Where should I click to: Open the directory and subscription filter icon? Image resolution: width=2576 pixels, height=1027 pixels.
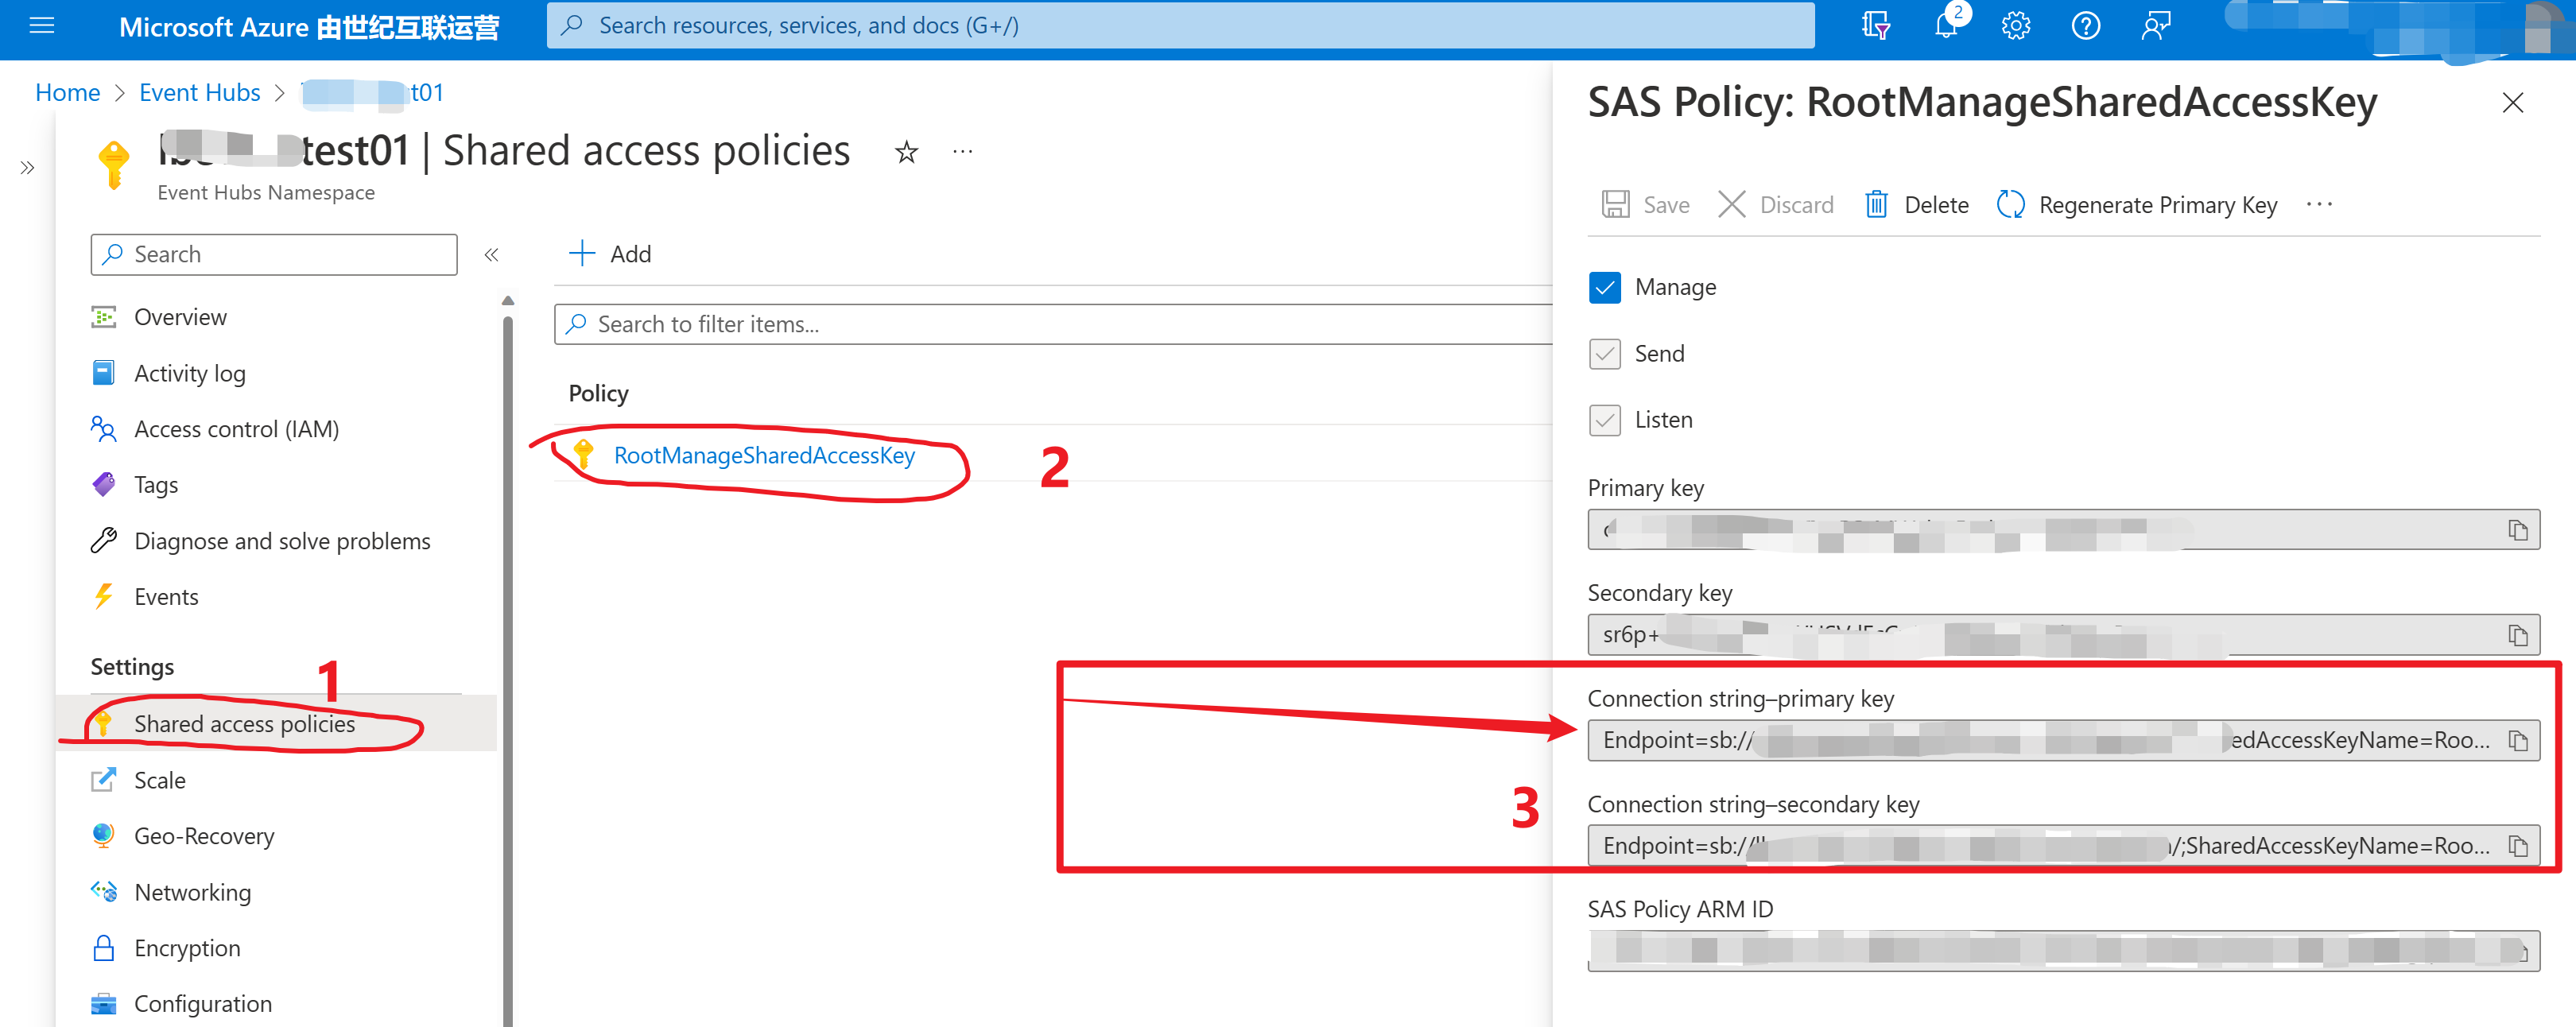coord(1875,26)
